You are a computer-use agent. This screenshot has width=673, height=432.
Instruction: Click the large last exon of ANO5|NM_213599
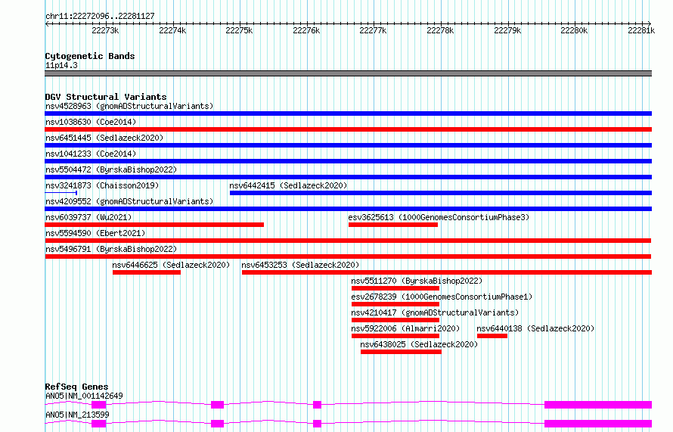[598, 424]
